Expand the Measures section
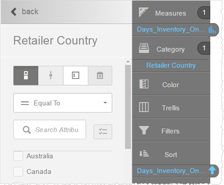The height and width of the screenshot is (185, 224). point(171,13)
